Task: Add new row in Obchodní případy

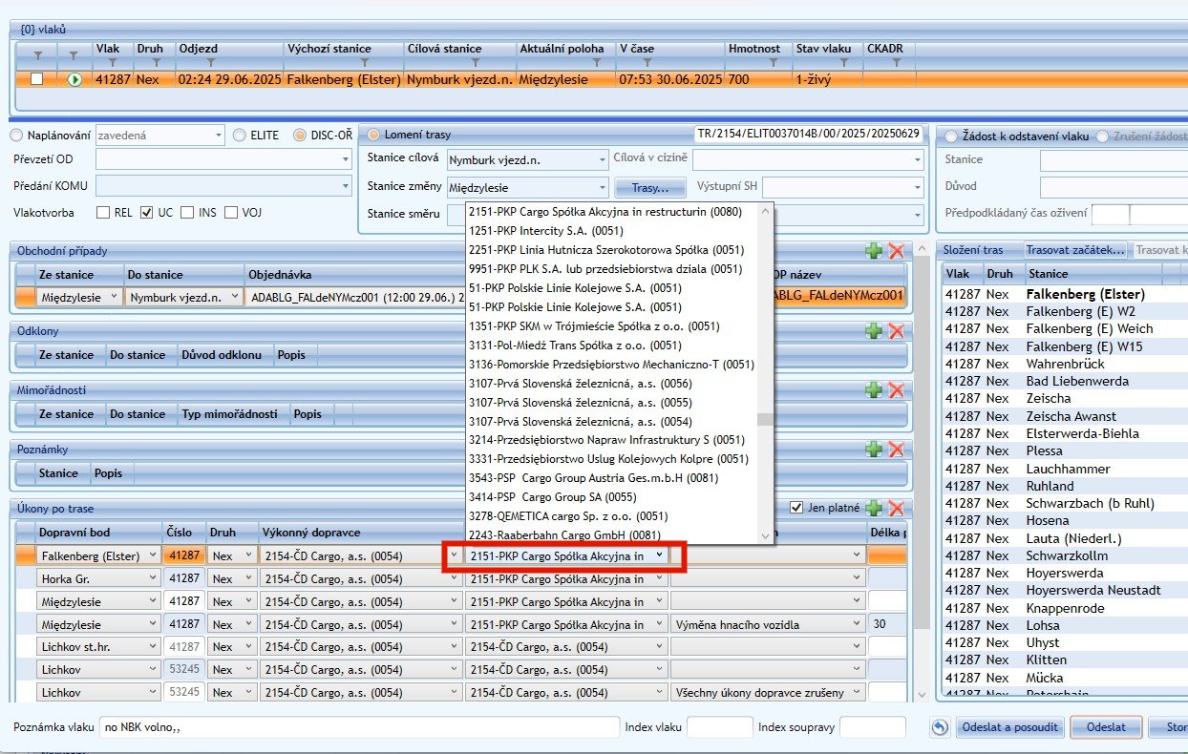Action: click(873, 251)
